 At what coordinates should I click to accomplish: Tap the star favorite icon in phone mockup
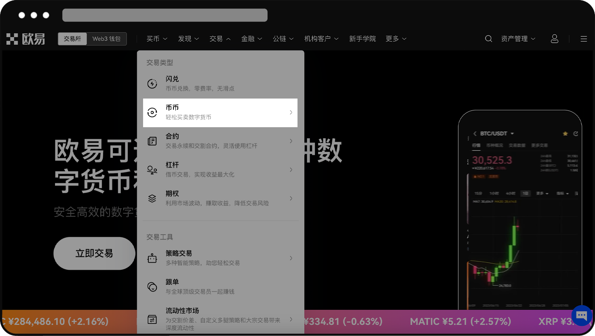(x=565, y=134)
